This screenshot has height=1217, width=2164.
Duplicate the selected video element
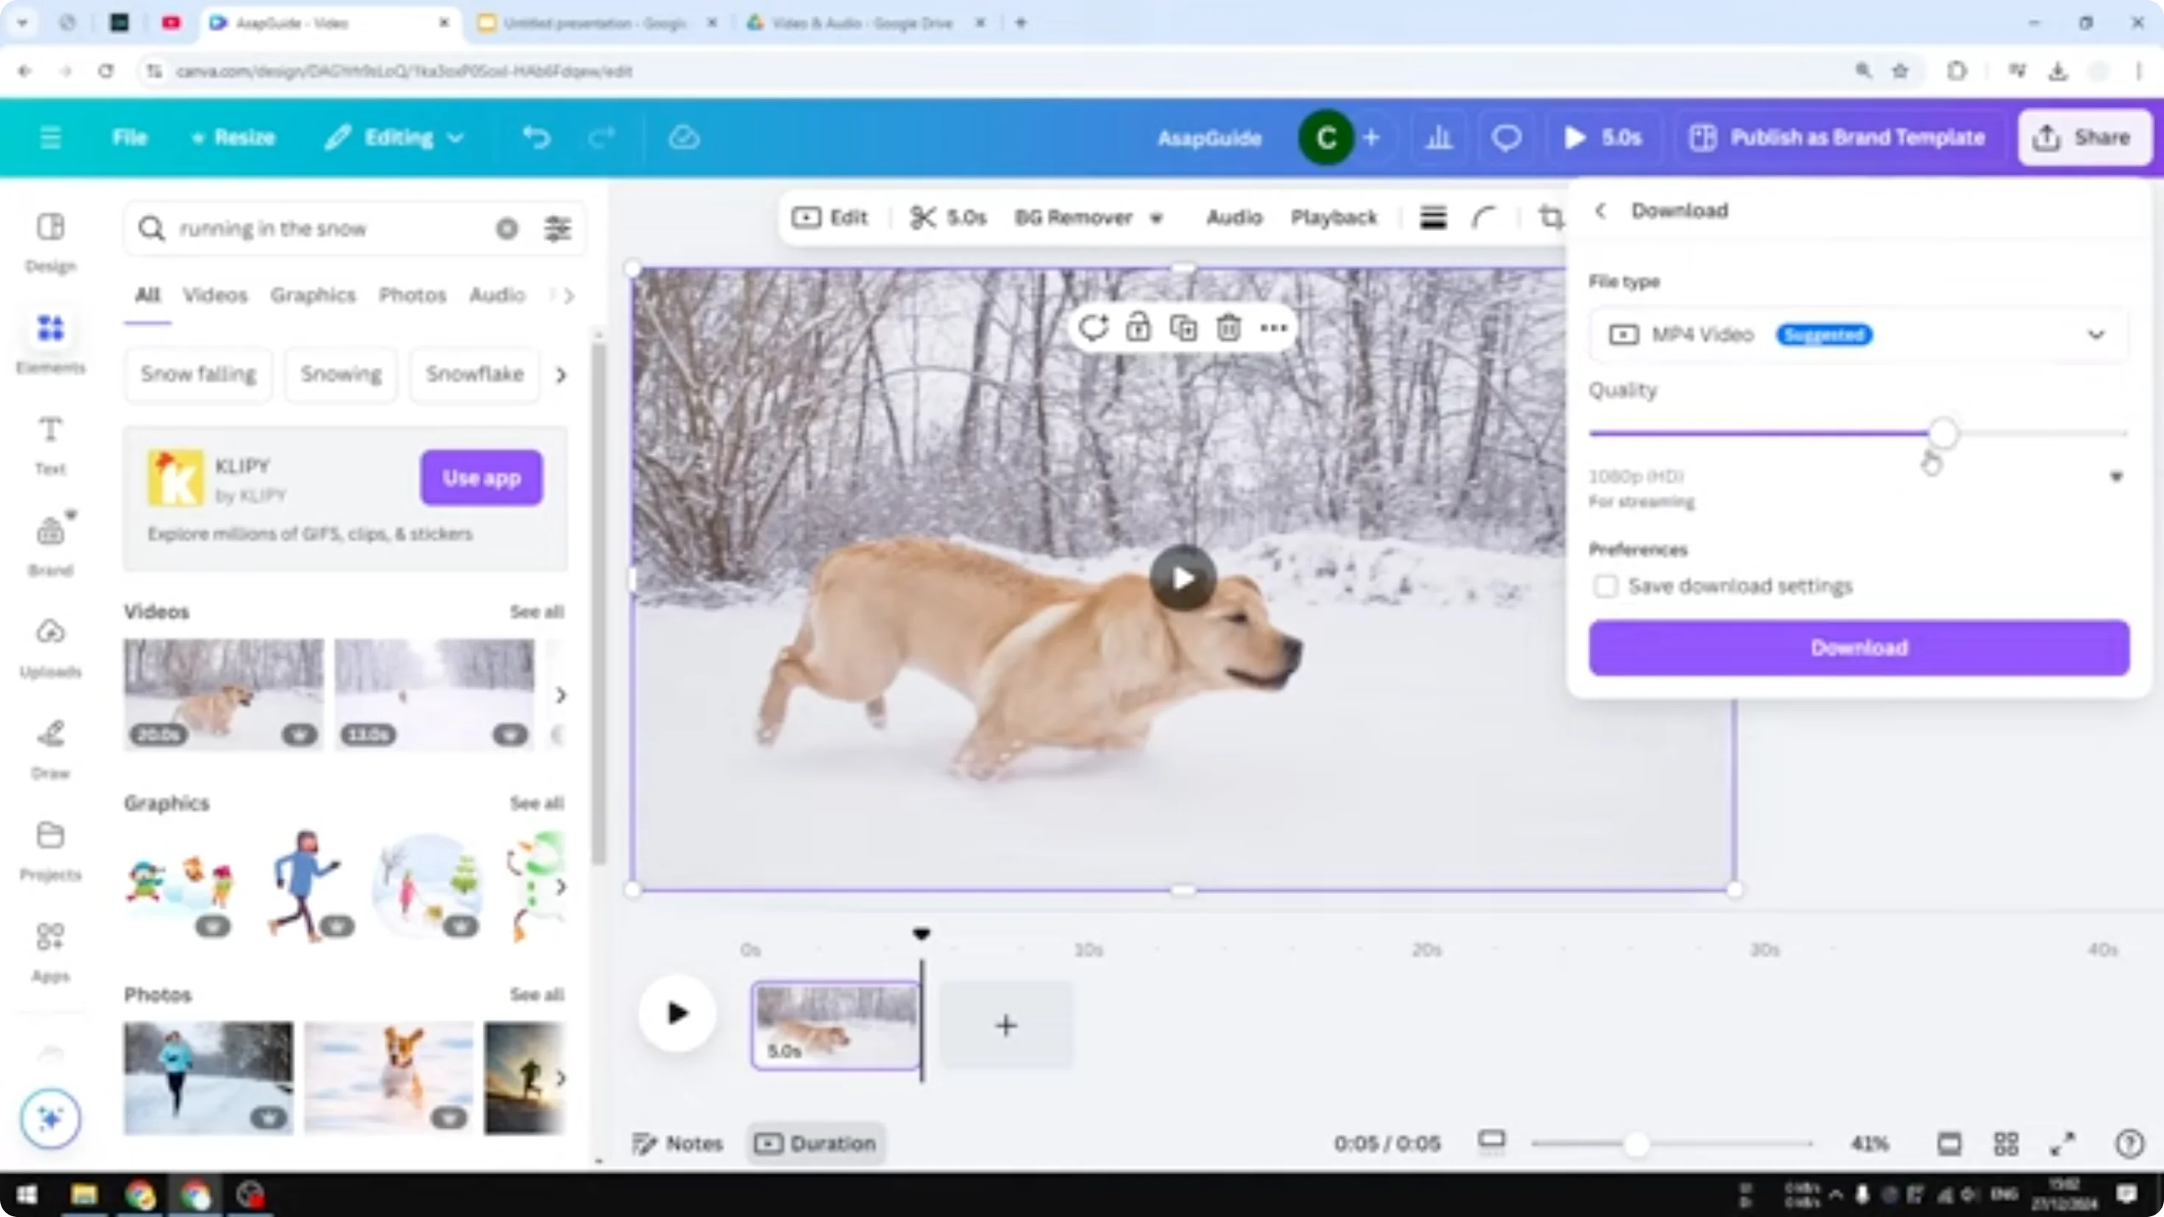point(1183,327)
